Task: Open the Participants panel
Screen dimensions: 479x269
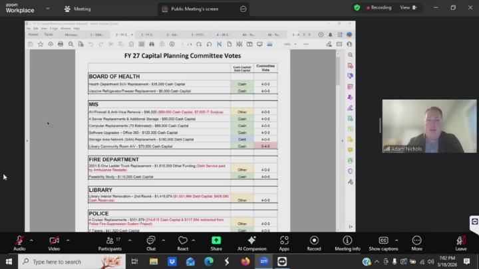Action: click(110, 241)
